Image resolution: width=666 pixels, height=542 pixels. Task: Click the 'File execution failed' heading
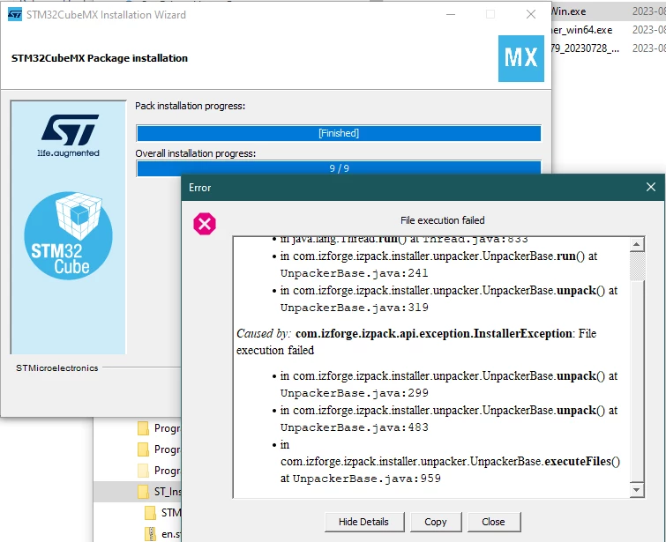(442, 220)
